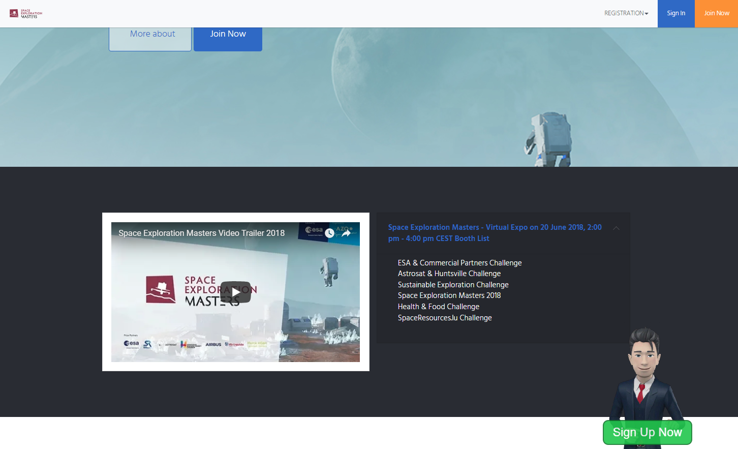Image resolution: width=738 pixels, height=449 pixels.
Task: Open the Space Exploration Masters 2018 booth
Action: (449, 295)
